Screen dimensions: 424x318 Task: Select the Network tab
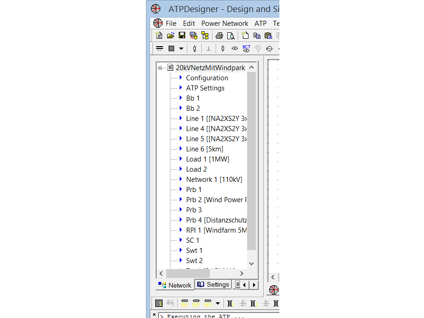click(x=175, y=285)
